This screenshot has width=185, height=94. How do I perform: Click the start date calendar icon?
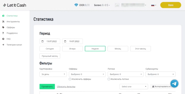43,41
